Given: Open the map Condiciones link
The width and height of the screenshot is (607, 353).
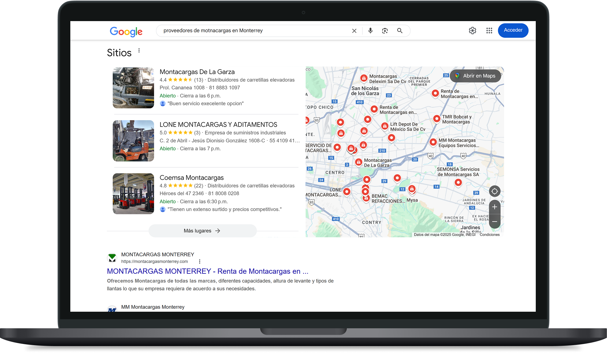Looking at the screenshot, I should [490, 235].
